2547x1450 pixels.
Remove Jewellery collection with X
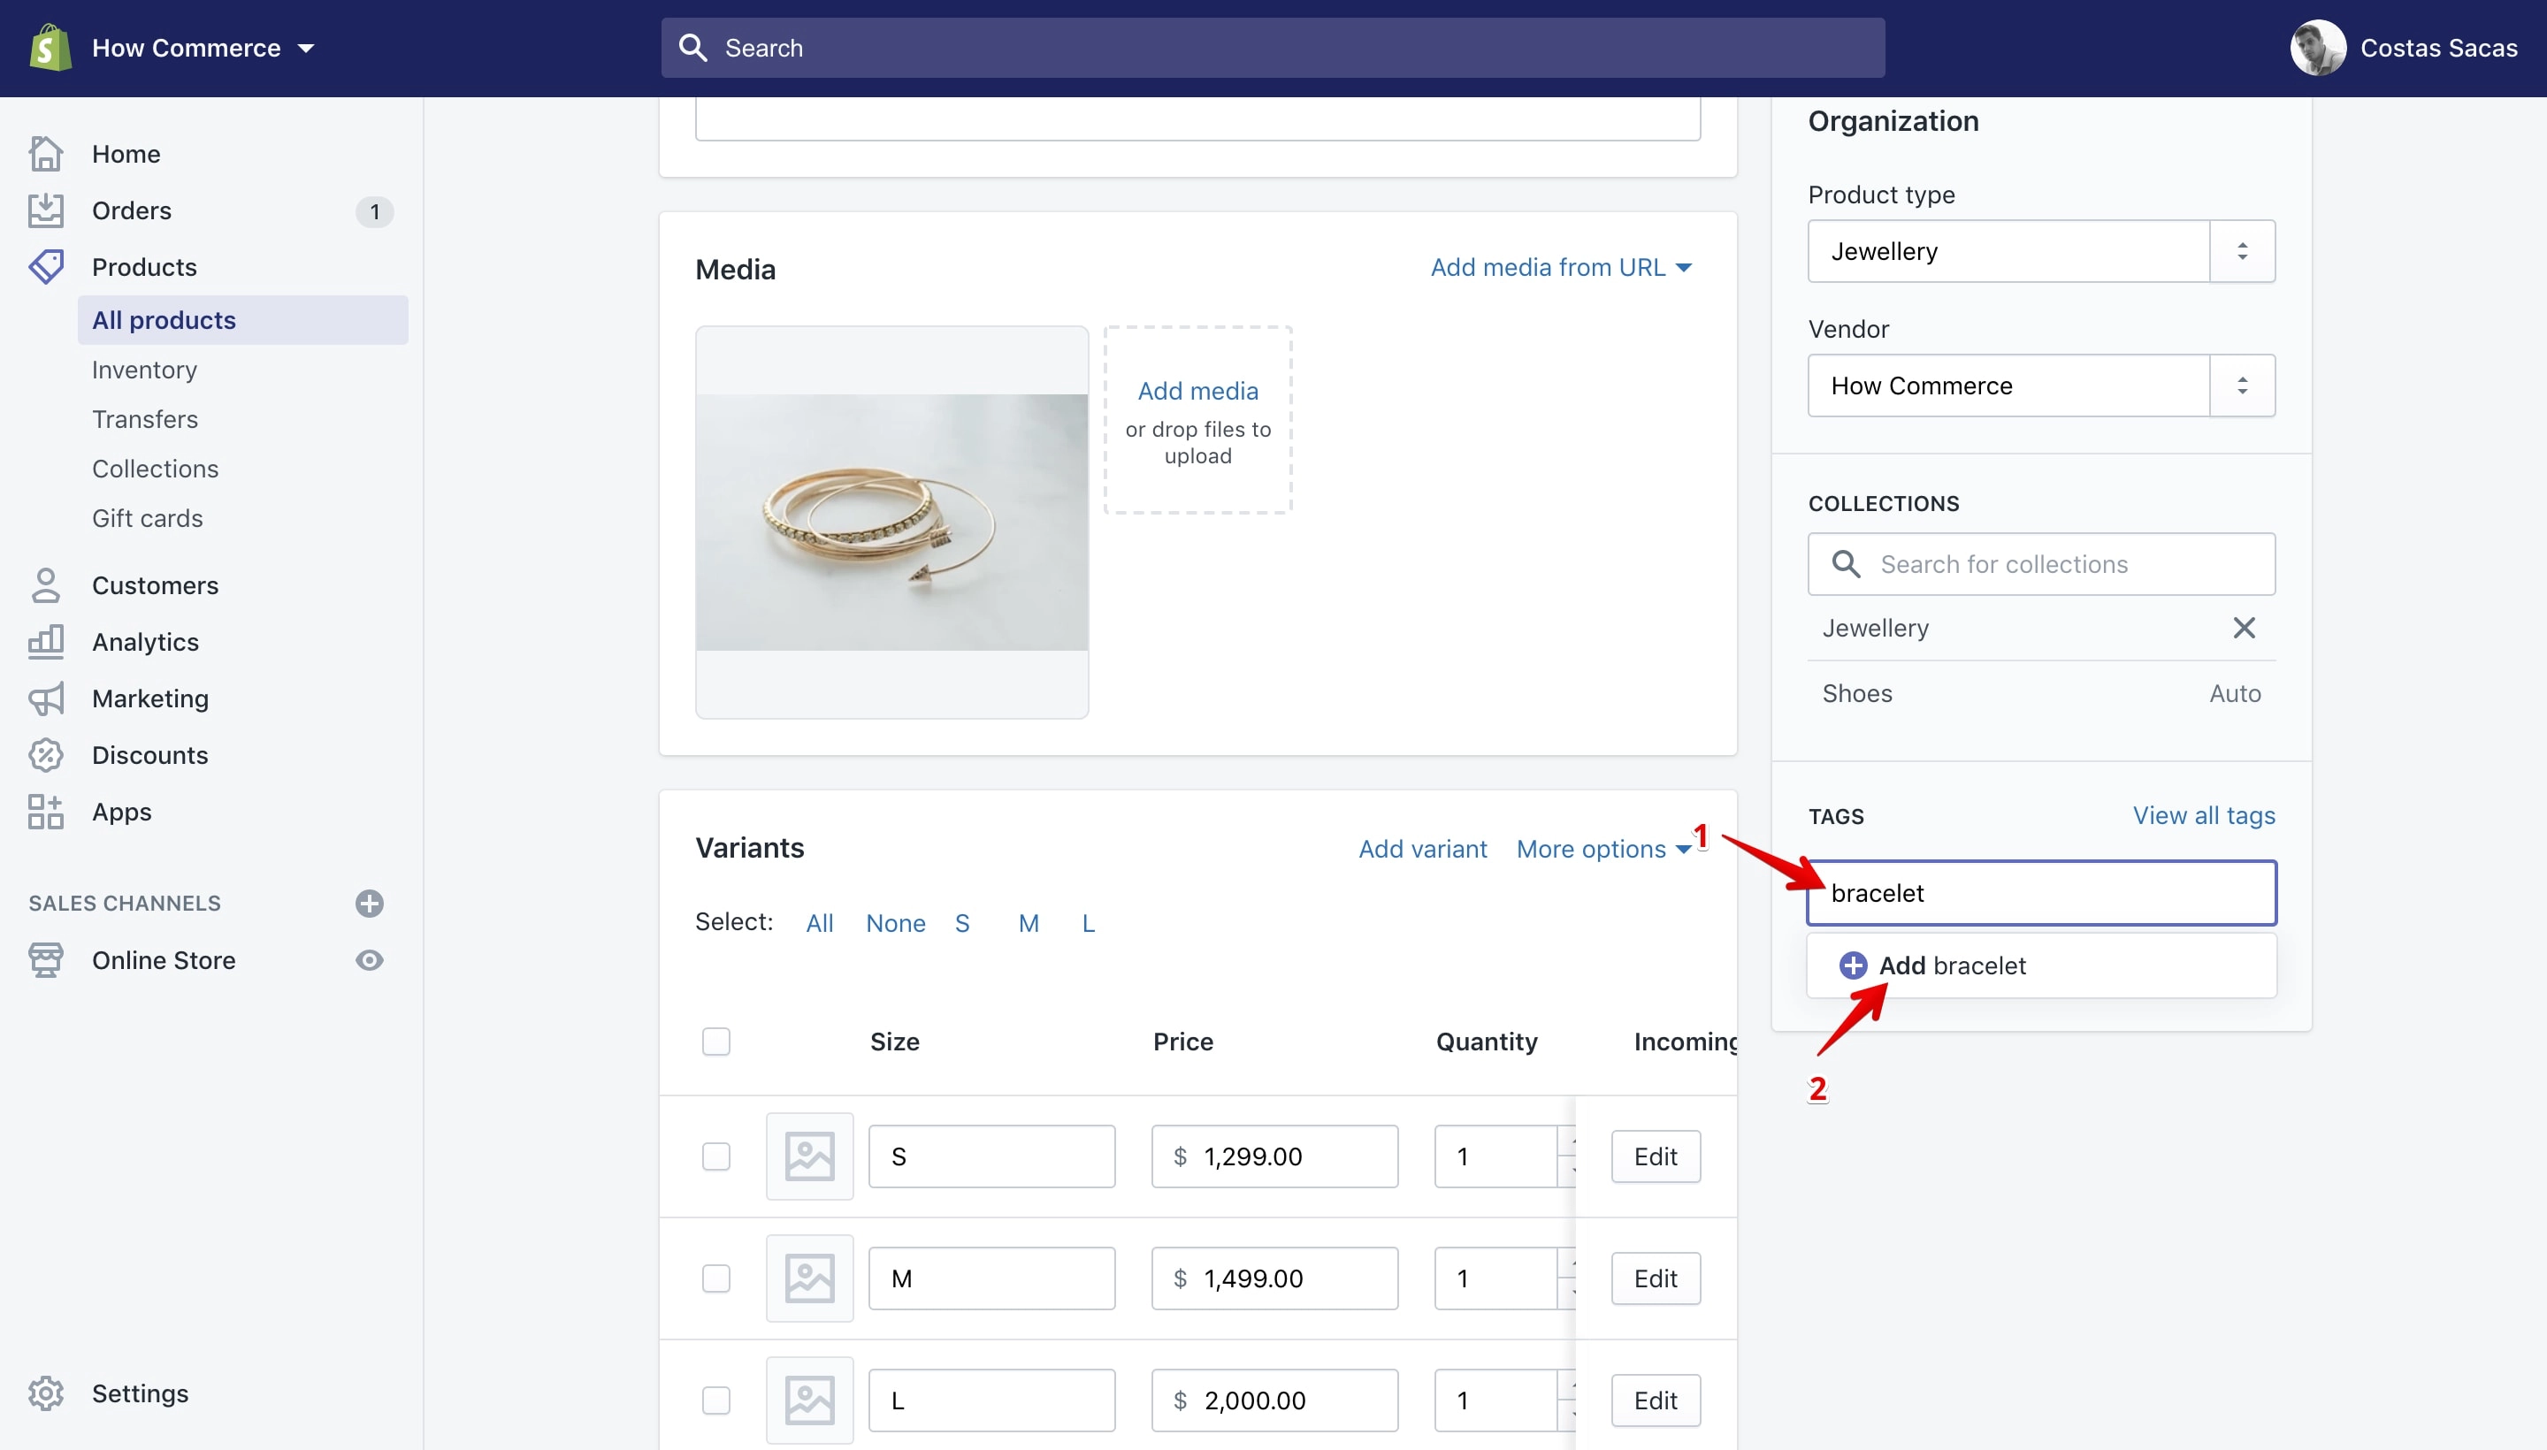(2245, 628)
